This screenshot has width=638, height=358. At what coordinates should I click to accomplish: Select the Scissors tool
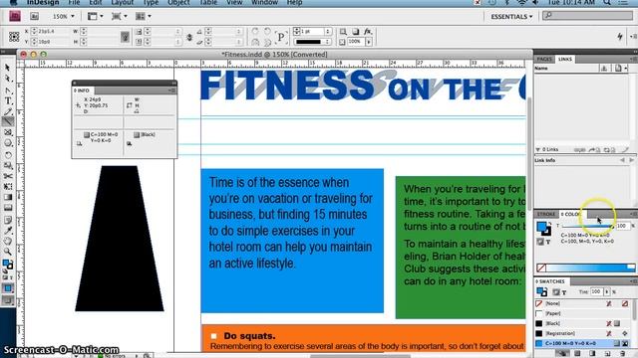[x=8, y=176]
